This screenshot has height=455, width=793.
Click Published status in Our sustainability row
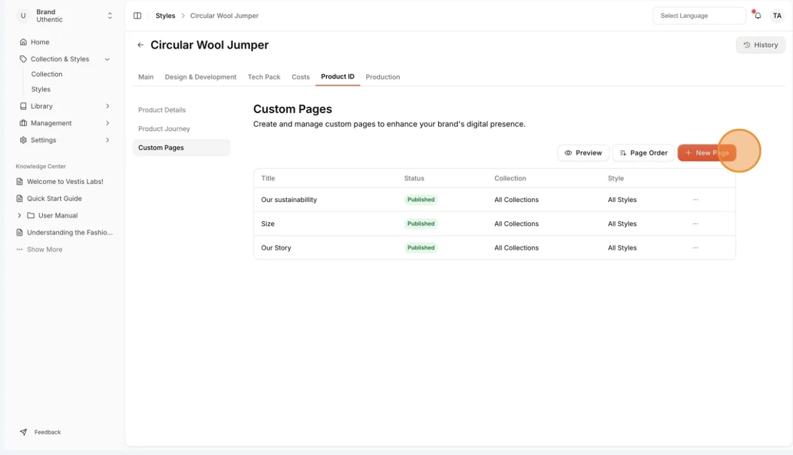(421, 200)
